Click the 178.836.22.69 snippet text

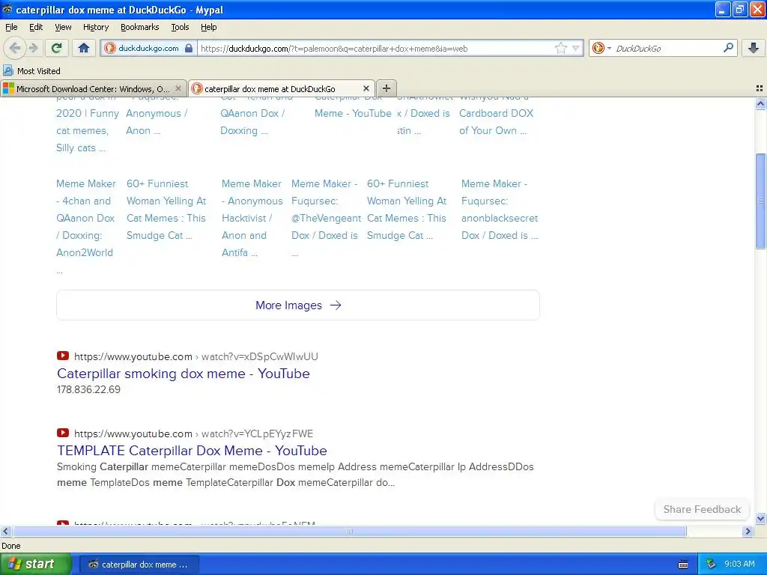[88, 389]
